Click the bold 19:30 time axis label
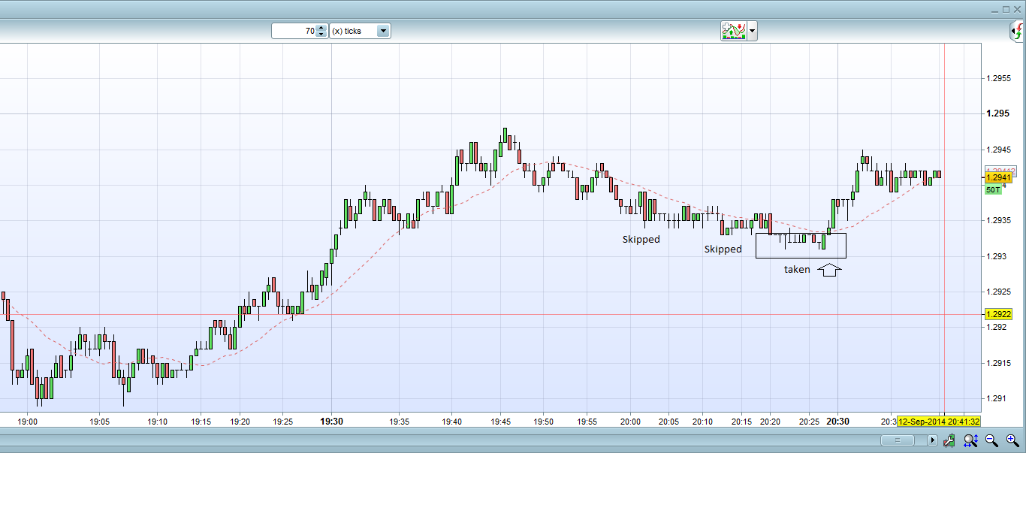Viewport: 1026px width, 514px height. point(331,422)
